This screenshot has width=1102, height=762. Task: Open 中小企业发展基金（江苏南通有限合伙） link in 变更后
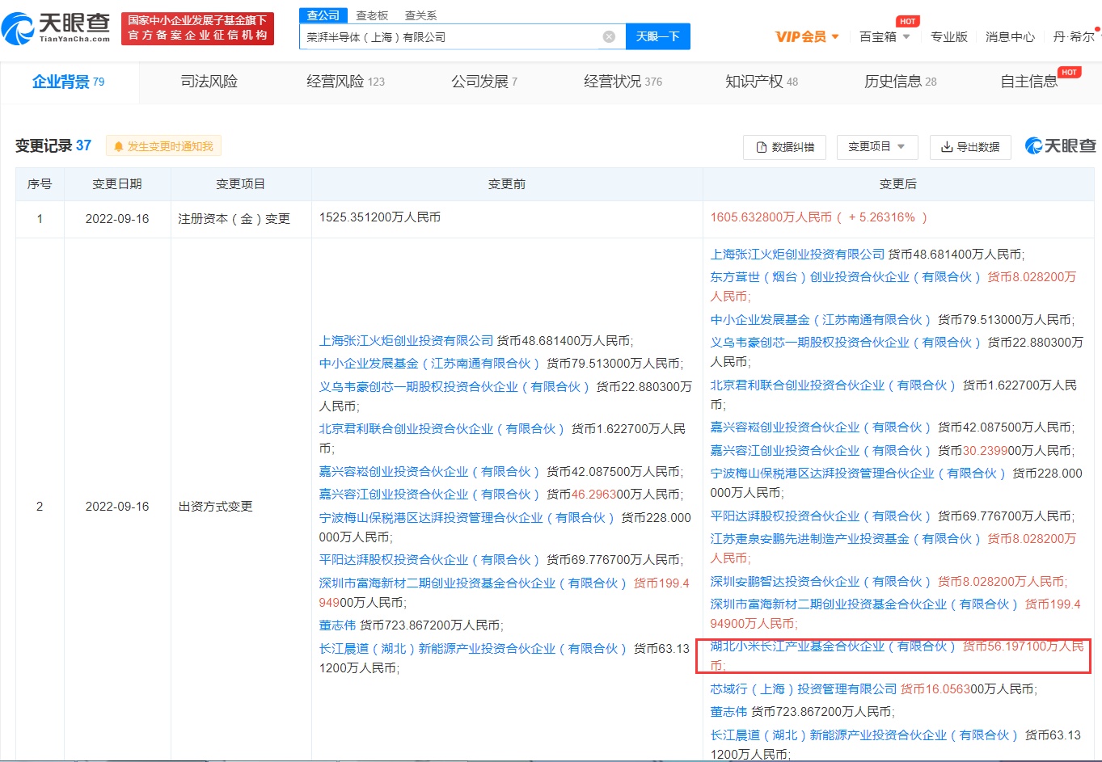[x=821, y=319]
